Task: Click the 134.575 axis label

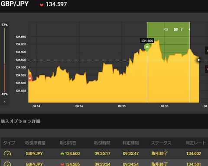Action: pyautogui.click(x=21, y=91)
